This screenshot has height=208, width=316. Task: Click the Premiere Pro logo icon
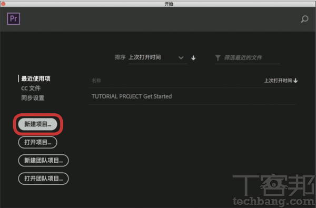(14, 19)
